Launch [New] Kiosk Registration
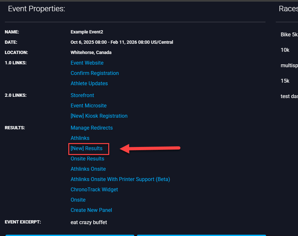298x236 pixels. tap(99, 116)
